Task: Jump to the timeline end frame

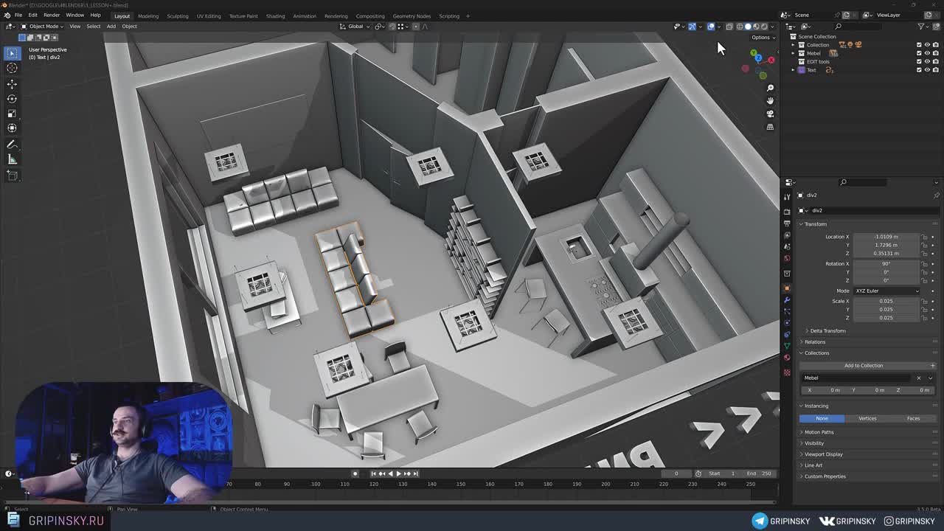Action: 416,473
